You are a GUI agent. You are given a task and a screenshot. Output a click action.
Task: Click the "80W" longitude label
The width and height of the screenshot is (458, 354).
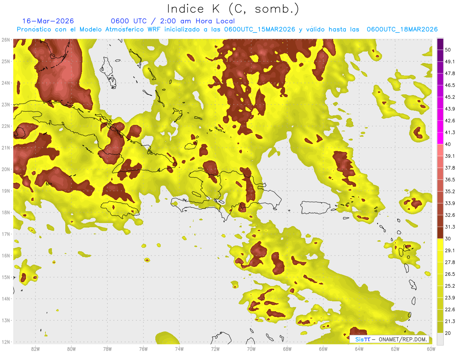click(71, 349)
